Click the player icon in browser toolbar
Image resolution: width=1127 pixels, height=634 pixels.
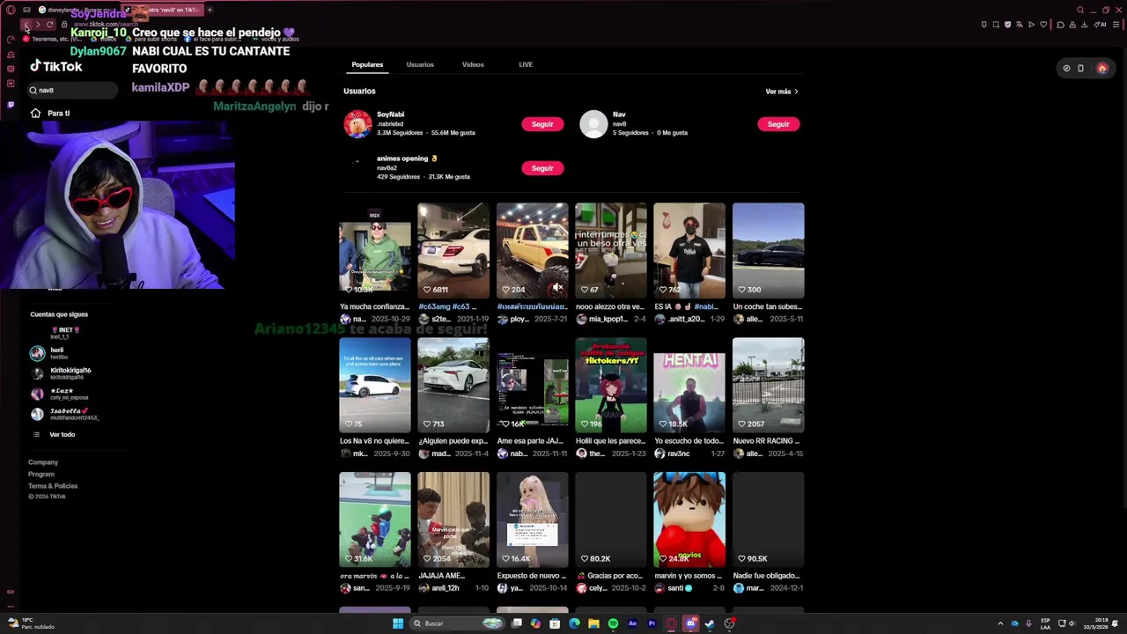pyautogui.click(x=1031, y=25)
